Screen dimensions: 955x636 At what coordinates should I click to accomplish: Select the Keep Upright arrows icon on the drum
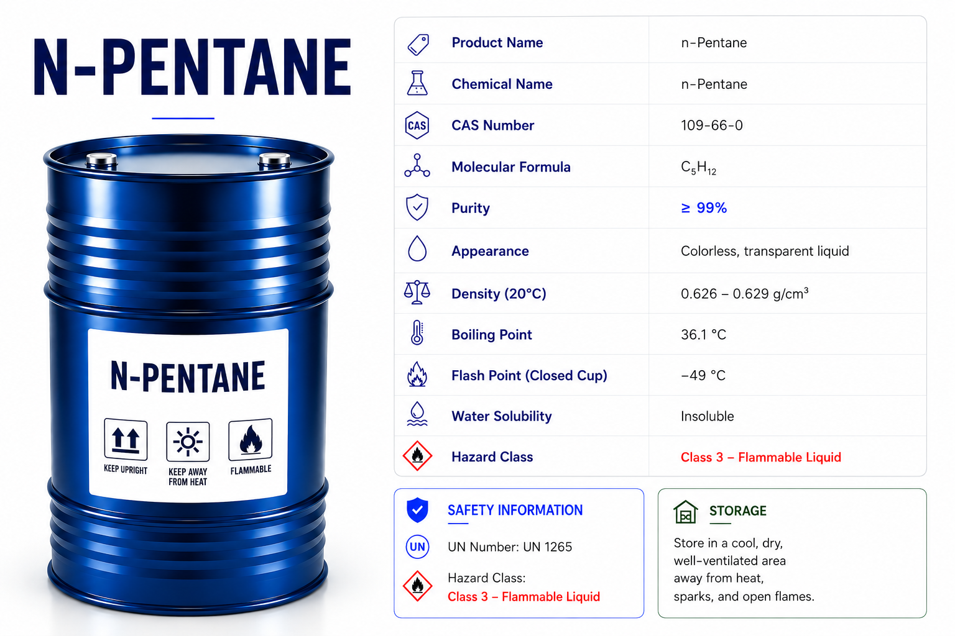[126, 440]
